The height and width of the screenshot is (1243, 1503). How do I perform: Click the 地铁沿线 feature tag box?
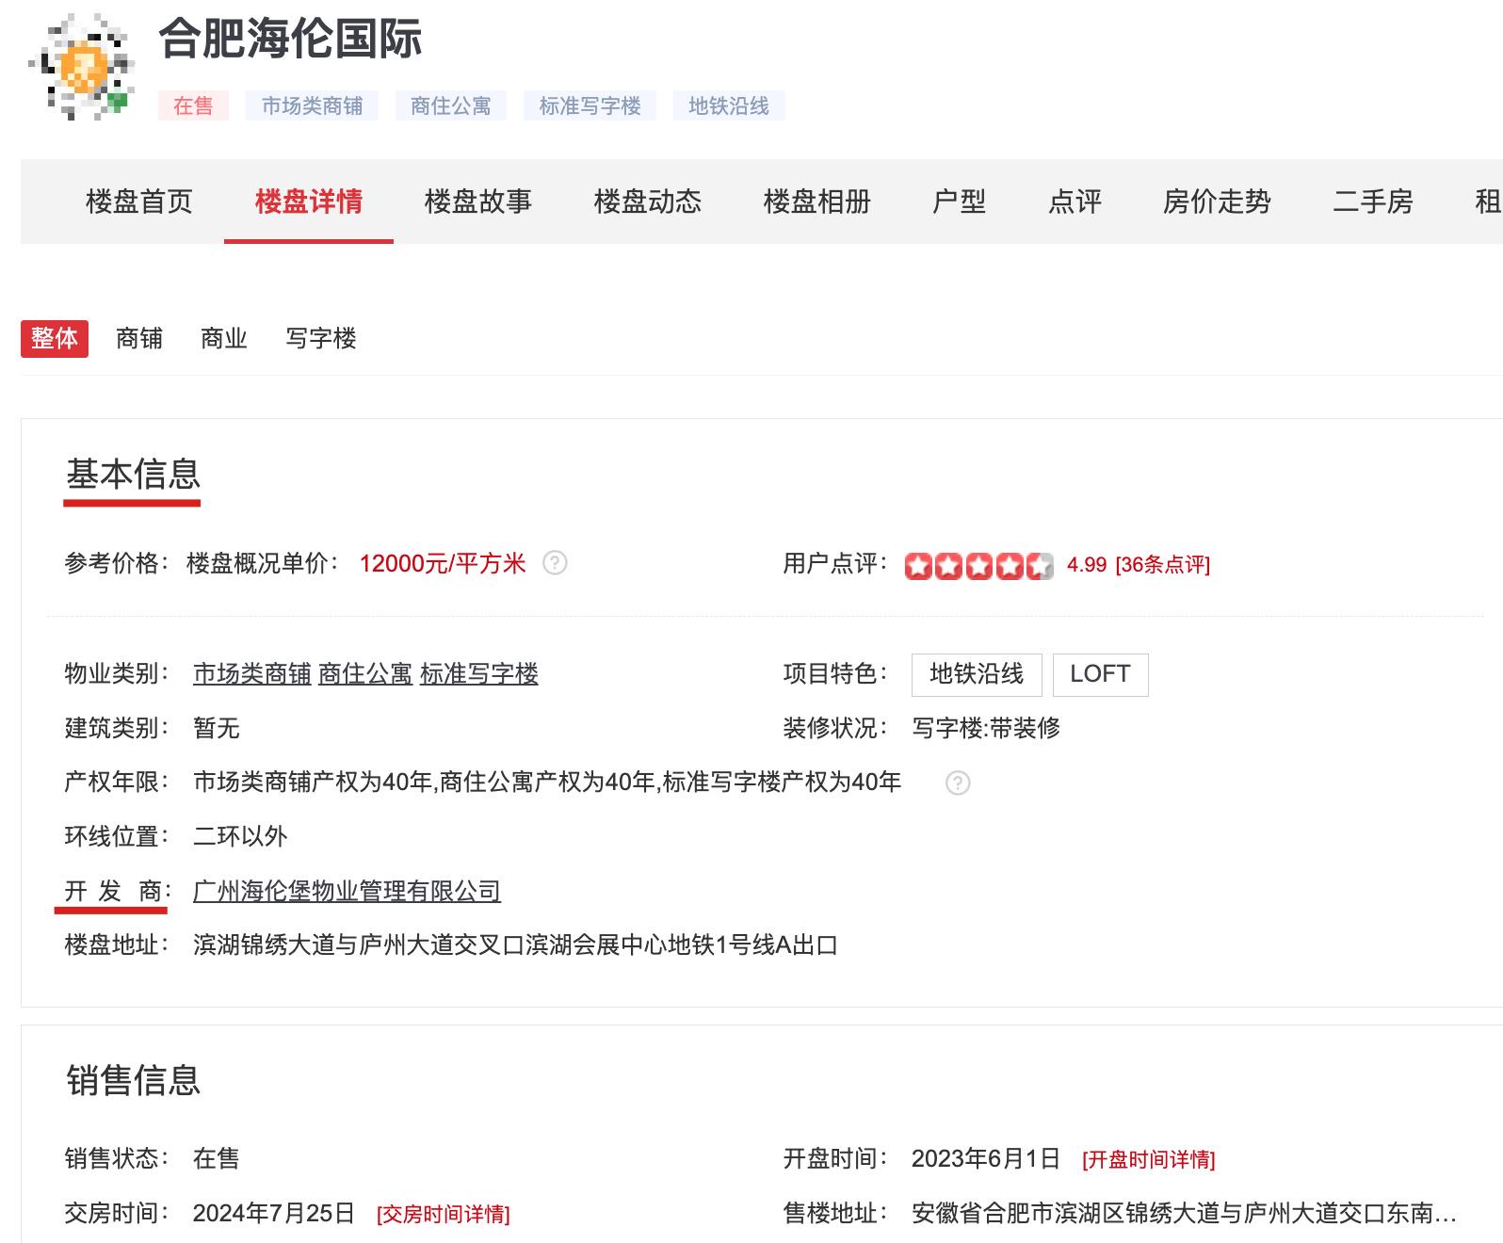(977, 674)
